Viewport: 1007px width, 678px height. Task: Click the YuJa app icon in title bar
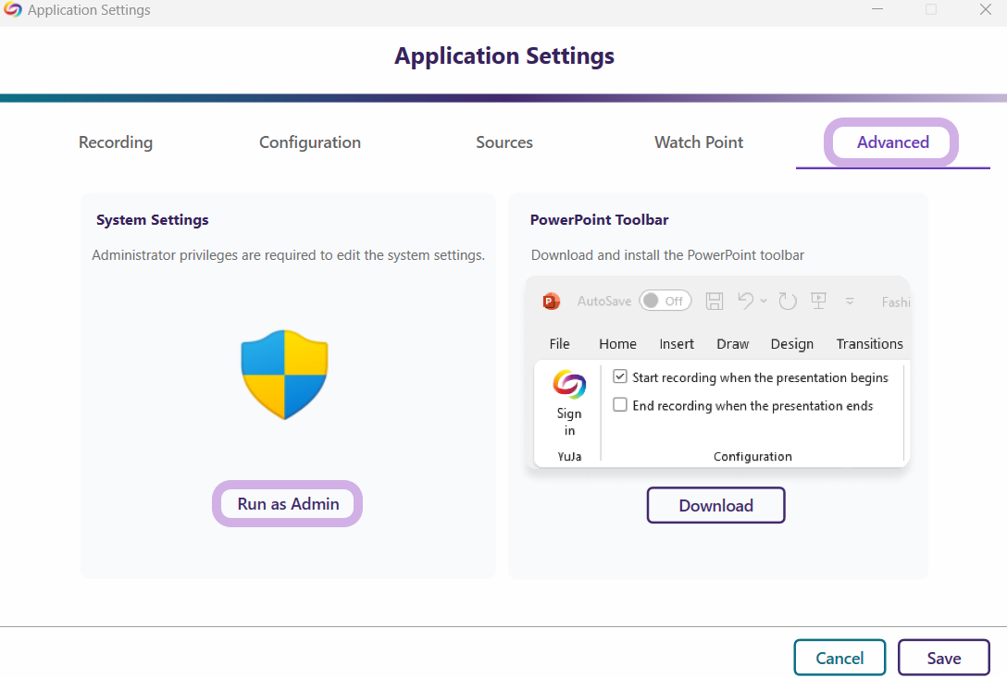13,10
